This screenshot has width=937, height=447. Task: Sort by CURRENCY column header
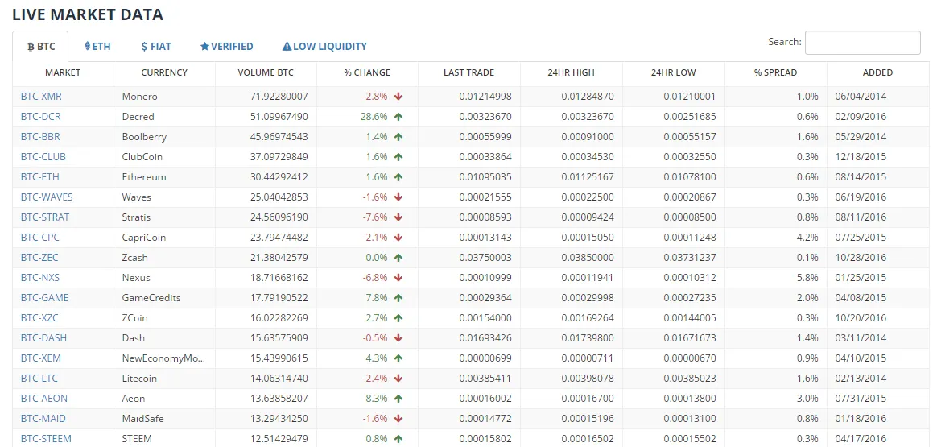point(164,72)
